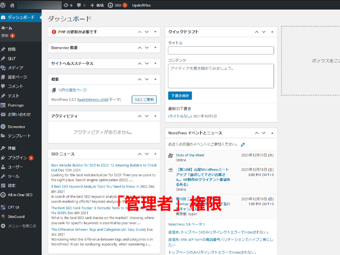Open MW WP Form forum reply link
Image resolution: width=340 pixels, height=255 pixels.
(x=221, y=242)
